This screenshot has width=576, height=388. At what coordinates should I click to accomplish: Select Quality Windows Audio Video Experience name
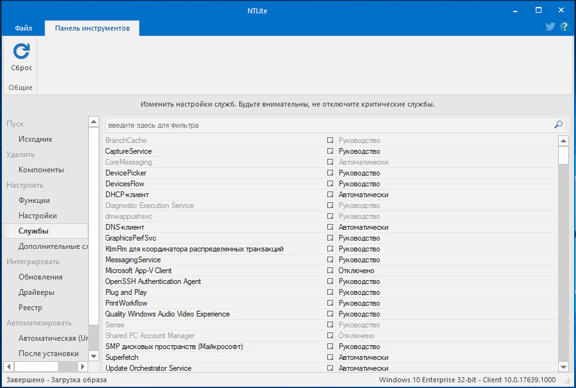[167, 314]
